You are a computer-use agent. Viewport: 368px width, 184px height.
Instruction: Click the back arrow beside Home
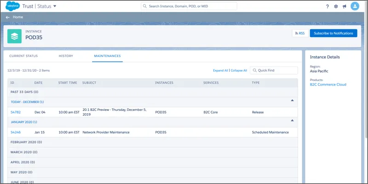pos(8,17)
